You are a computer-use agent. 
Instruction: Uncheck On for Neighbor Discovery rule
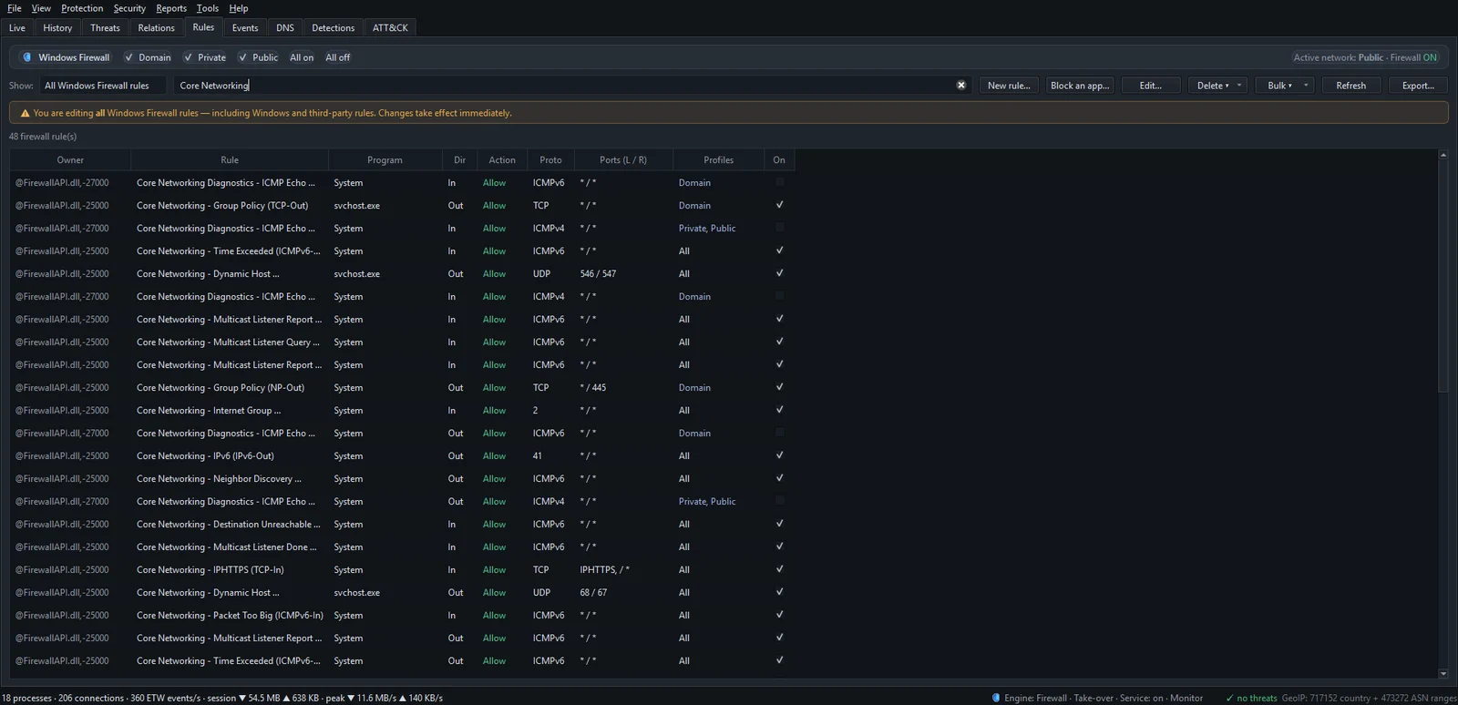[x=779, y=478]
